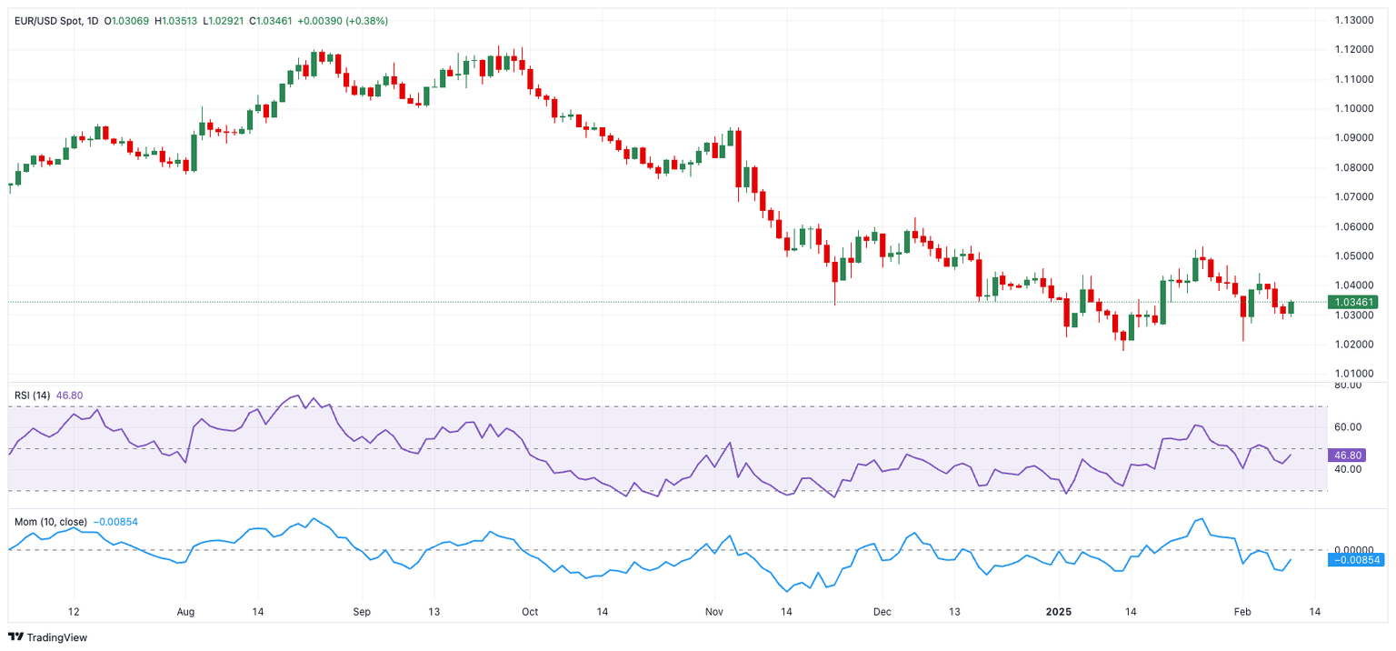Click the 80.00 level on RSI scale
Screen dimensions: 1396x651
[1346, 386]
